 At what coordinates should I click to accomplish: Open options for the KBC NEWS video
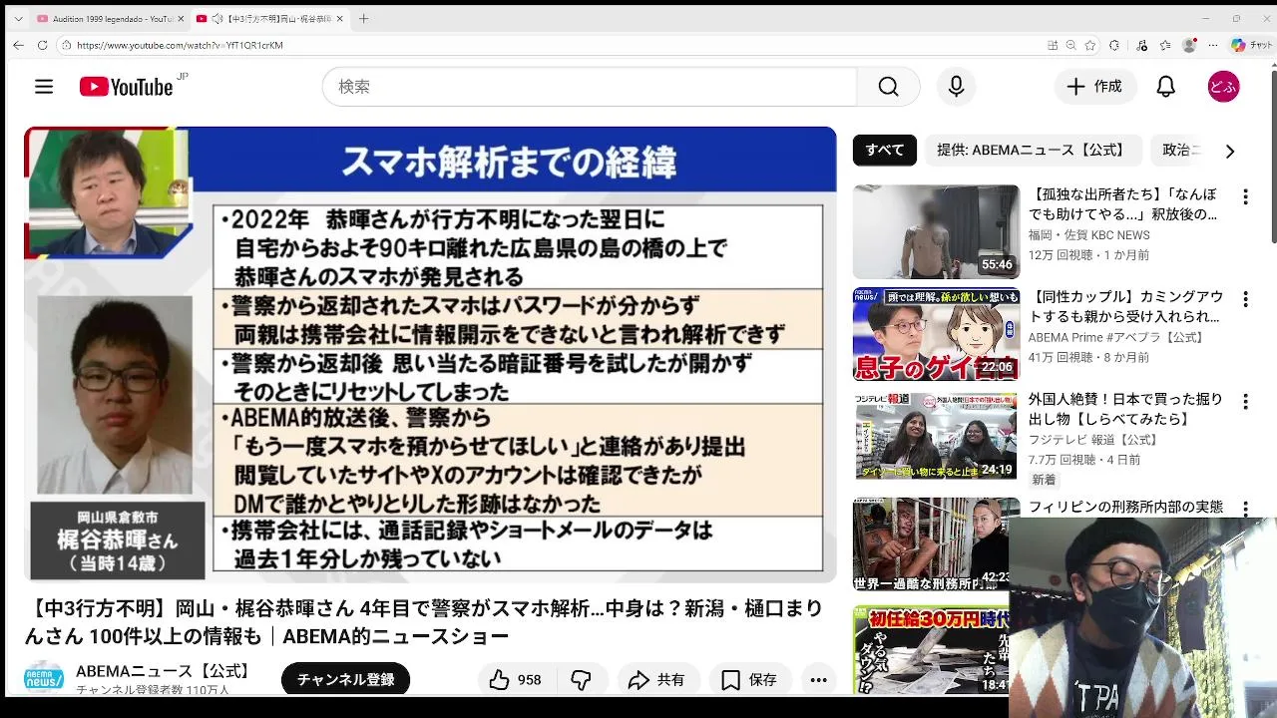pyautogui.click(x=1245, y=196)
